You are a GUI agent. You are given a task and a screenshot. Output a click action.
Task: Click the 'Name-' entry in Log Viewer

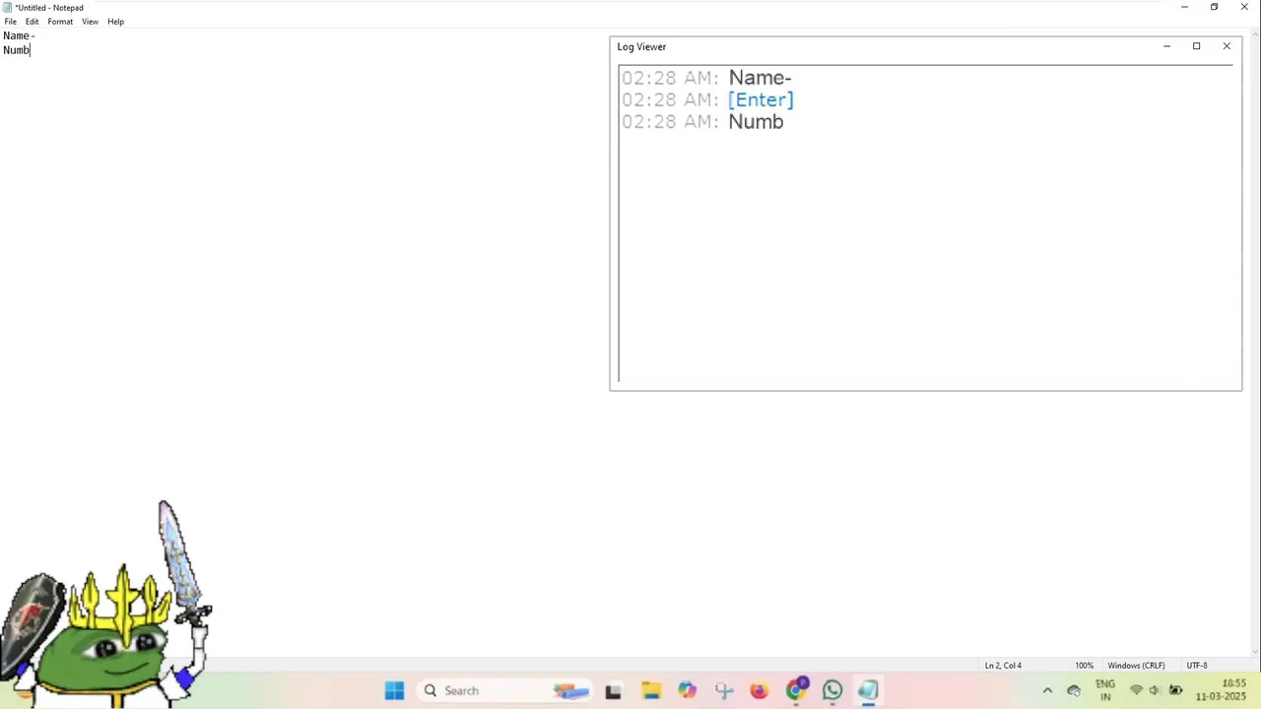(x=760, y=78)
